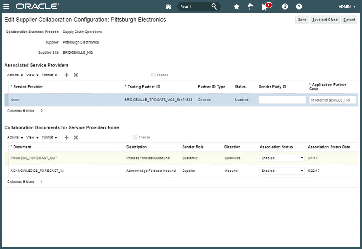The width and height of the screenshot is (362, 249).
Task: Click the Save and Close button
Action: (325, 20)
